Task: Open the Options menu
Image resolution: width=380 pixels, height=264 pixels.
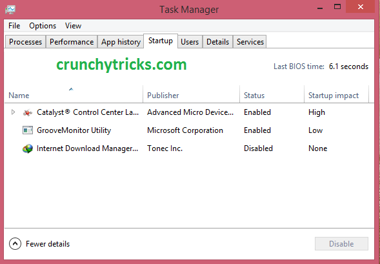Action: pyautogui.click(x=43, y=26)
